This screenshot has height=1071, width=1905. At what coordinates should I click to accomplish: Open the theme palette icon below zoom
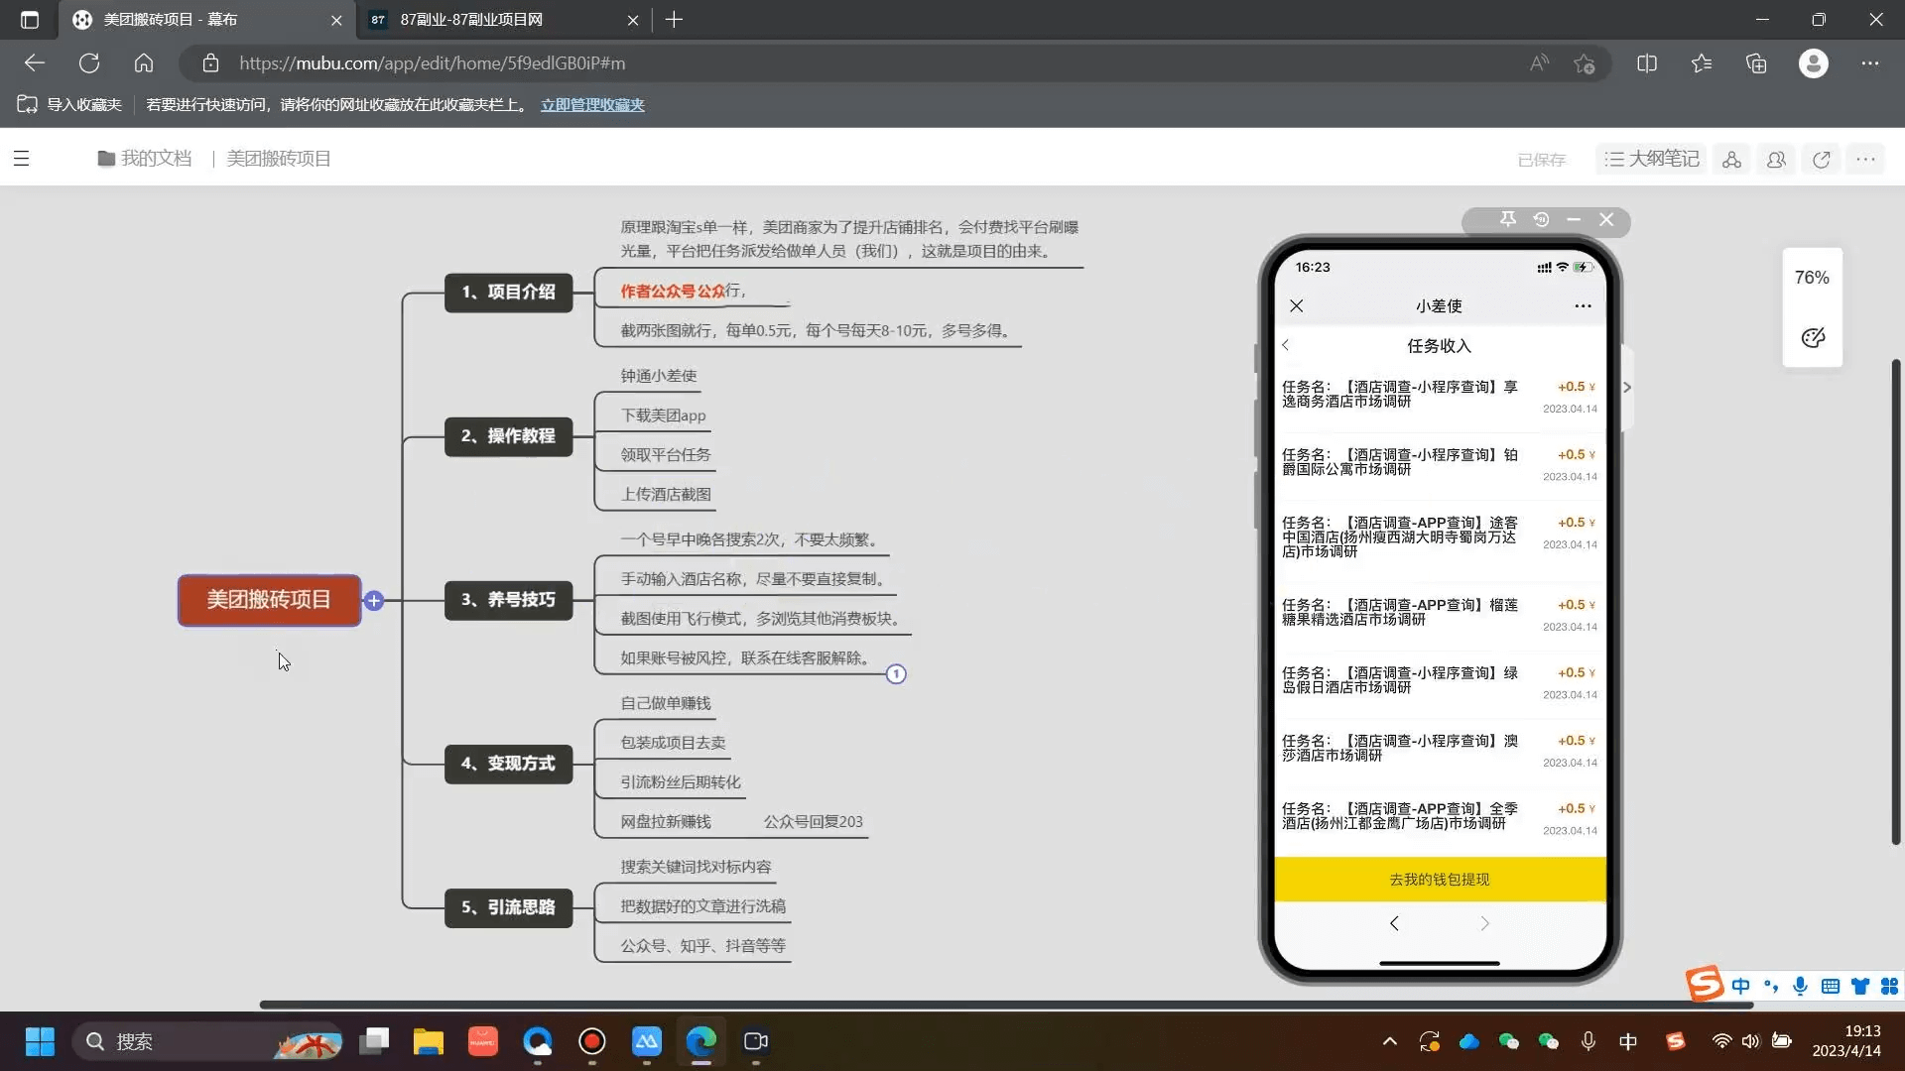pyautogui.click(x=1812, y=338)
